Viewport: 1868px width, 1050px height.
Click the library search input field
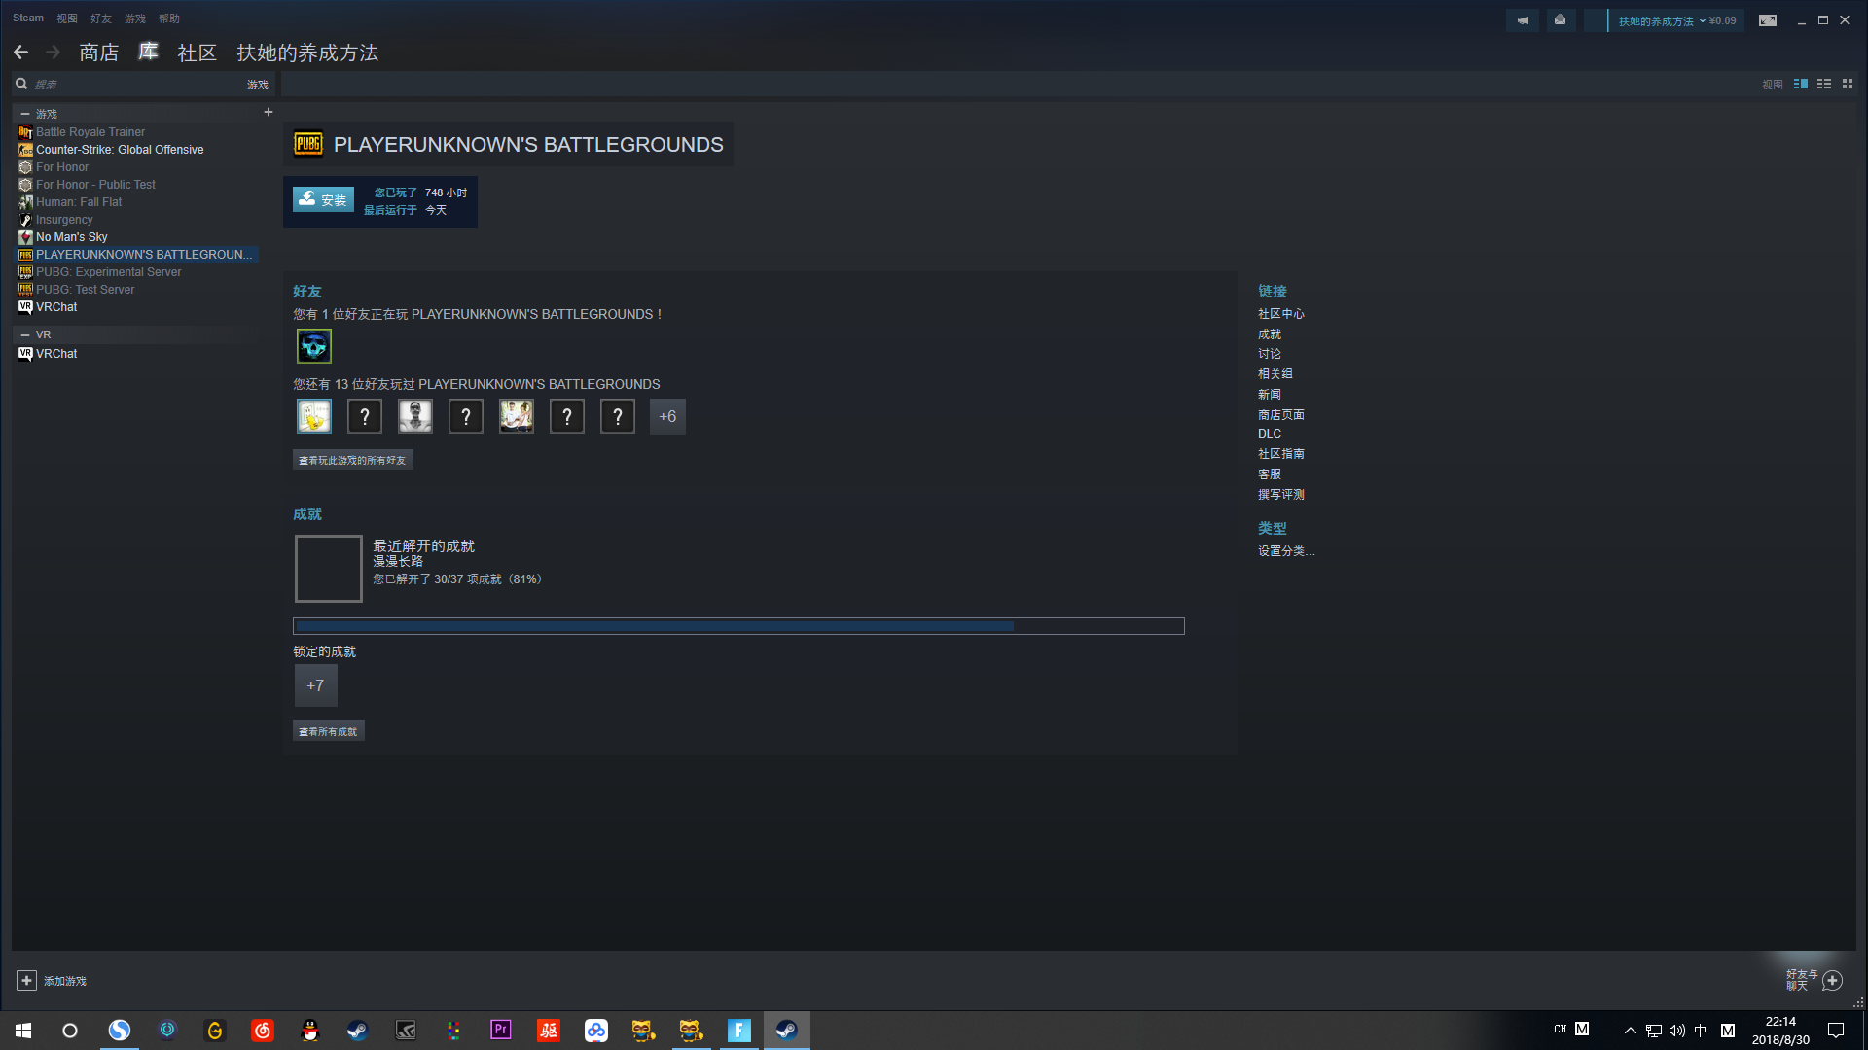pos(136,85)
